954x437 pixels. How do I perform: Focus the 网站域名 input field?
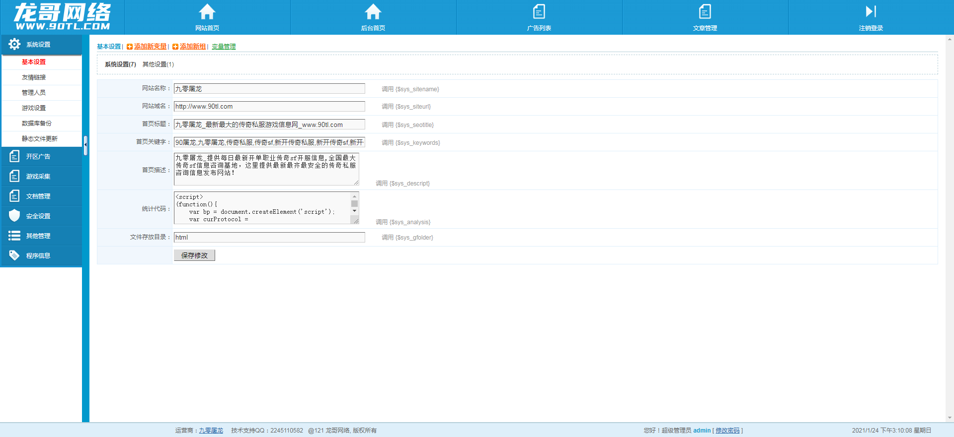[x=269, y=107]
